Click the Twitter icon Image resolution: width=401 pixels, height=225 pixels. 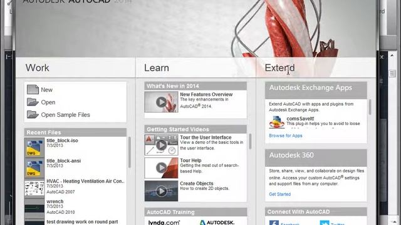point(325,222)
